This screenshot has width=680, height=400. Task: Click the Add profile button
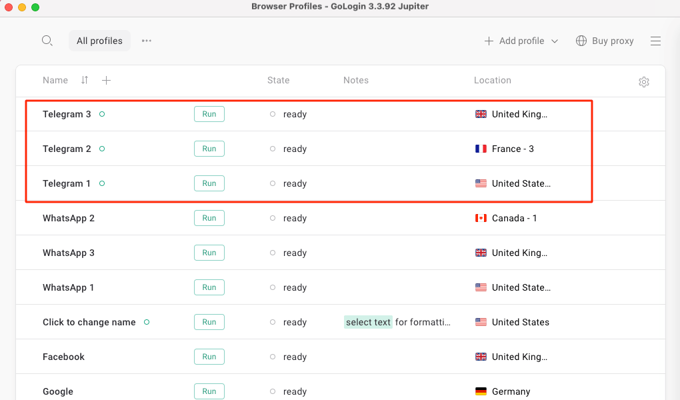pos(521,41)
